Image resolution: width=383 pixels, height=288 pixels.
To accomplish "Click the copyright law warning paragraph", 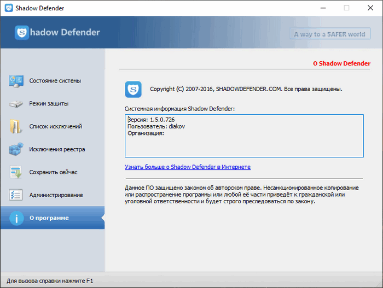I will [242, 195].
